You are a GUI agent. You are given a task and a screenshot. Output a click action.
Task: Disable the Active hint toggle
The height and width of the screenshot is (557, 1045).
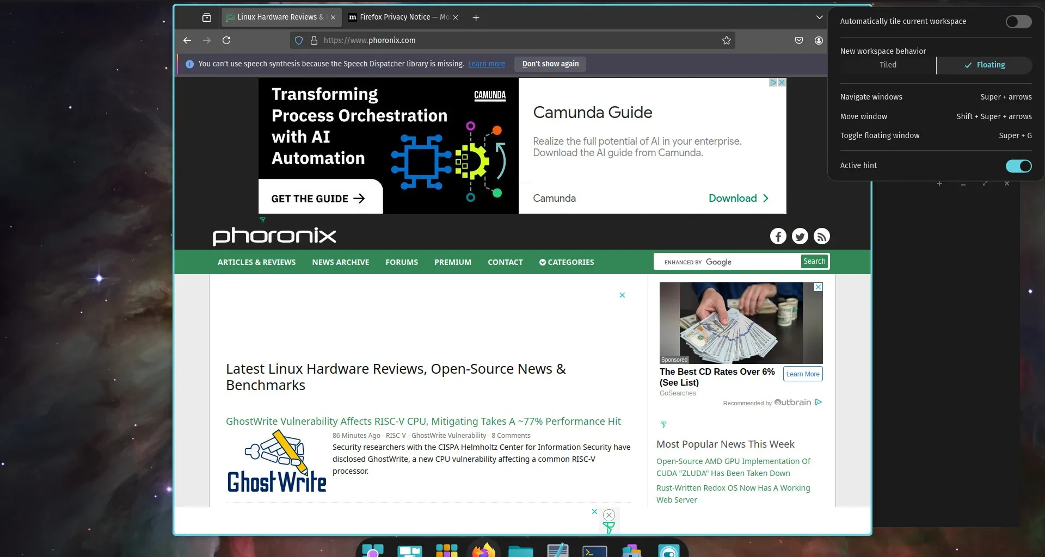click(1018, 166)
